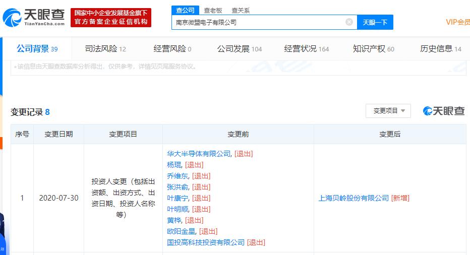470x255 pixels.
Task: Click the 天眼一下 search button
Action: click(x=375, y=22)
